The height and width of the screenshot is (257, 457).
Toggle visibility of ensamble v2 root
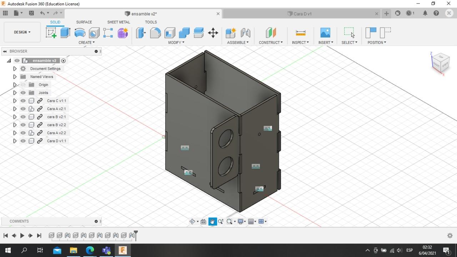coord(17,61)
